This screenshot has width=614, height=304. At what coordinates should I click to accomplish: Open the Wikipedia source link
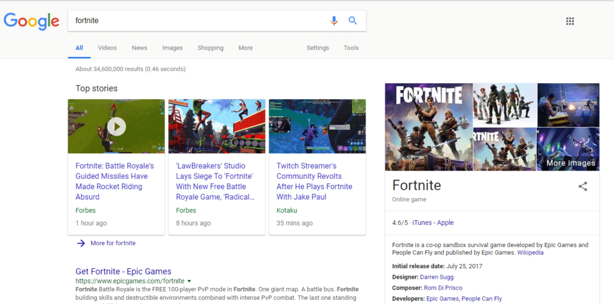pyautogui.click(x=530, y=253)
